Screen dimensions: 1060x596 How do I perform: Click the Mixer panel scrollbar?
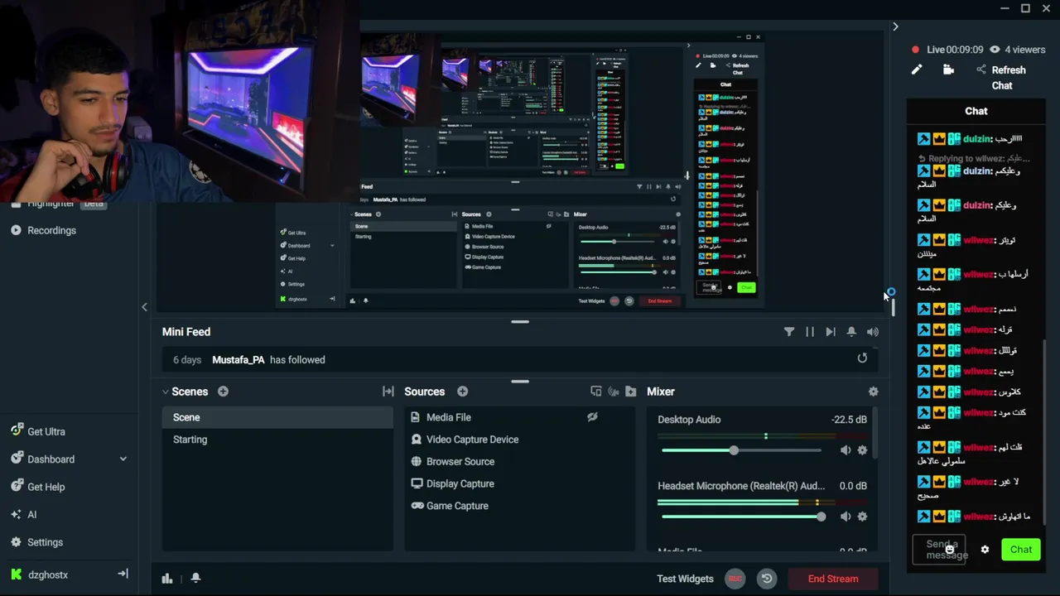tap(875, 434)
